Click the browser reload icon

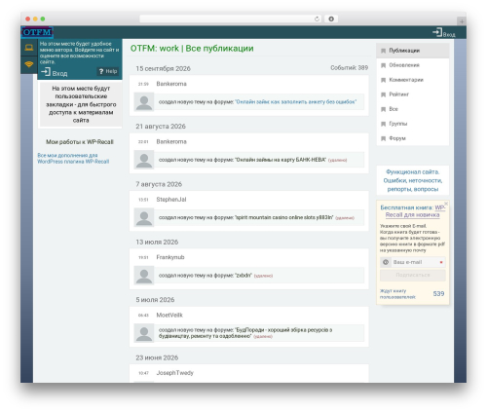pos(317,19)
